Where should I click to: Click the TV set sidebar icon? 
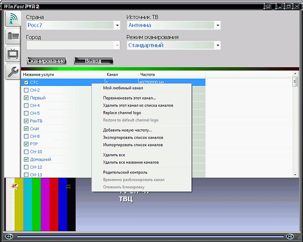pos(12,54)
